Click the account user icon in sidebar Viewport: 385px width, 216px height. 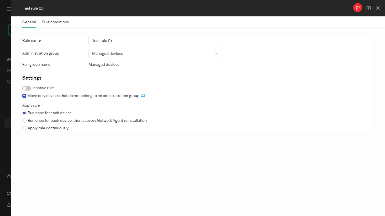tap(9, 204)
